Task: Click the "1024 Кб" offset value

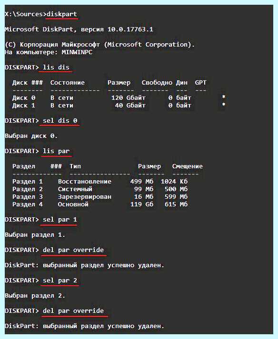Action: [174, 182]
